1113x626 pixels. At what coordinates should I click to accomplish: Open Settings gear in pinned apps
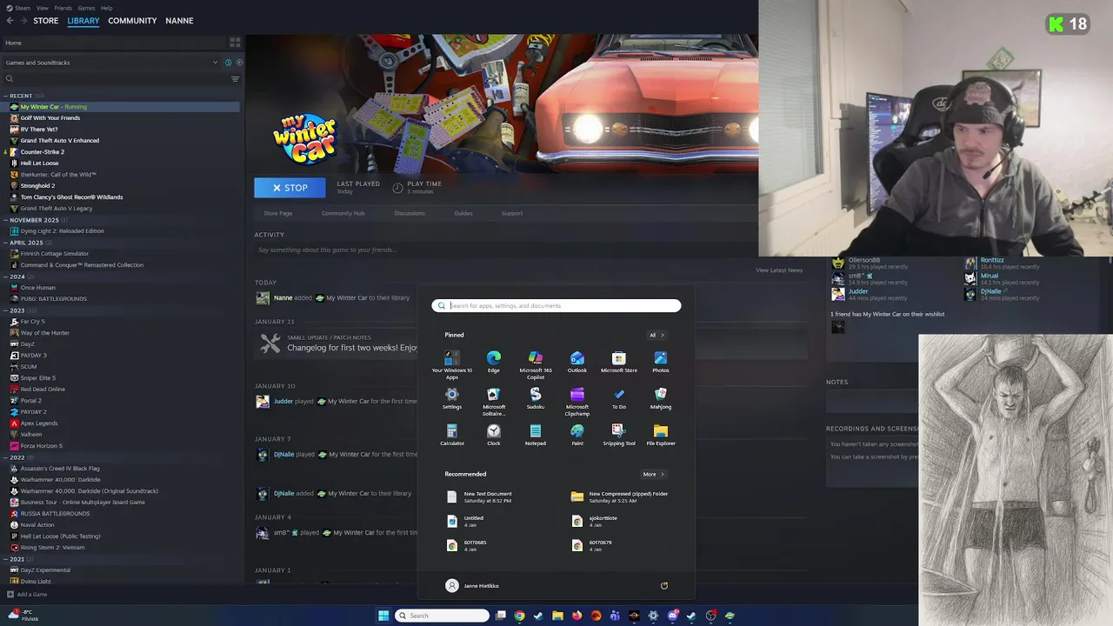pos(452,399)
